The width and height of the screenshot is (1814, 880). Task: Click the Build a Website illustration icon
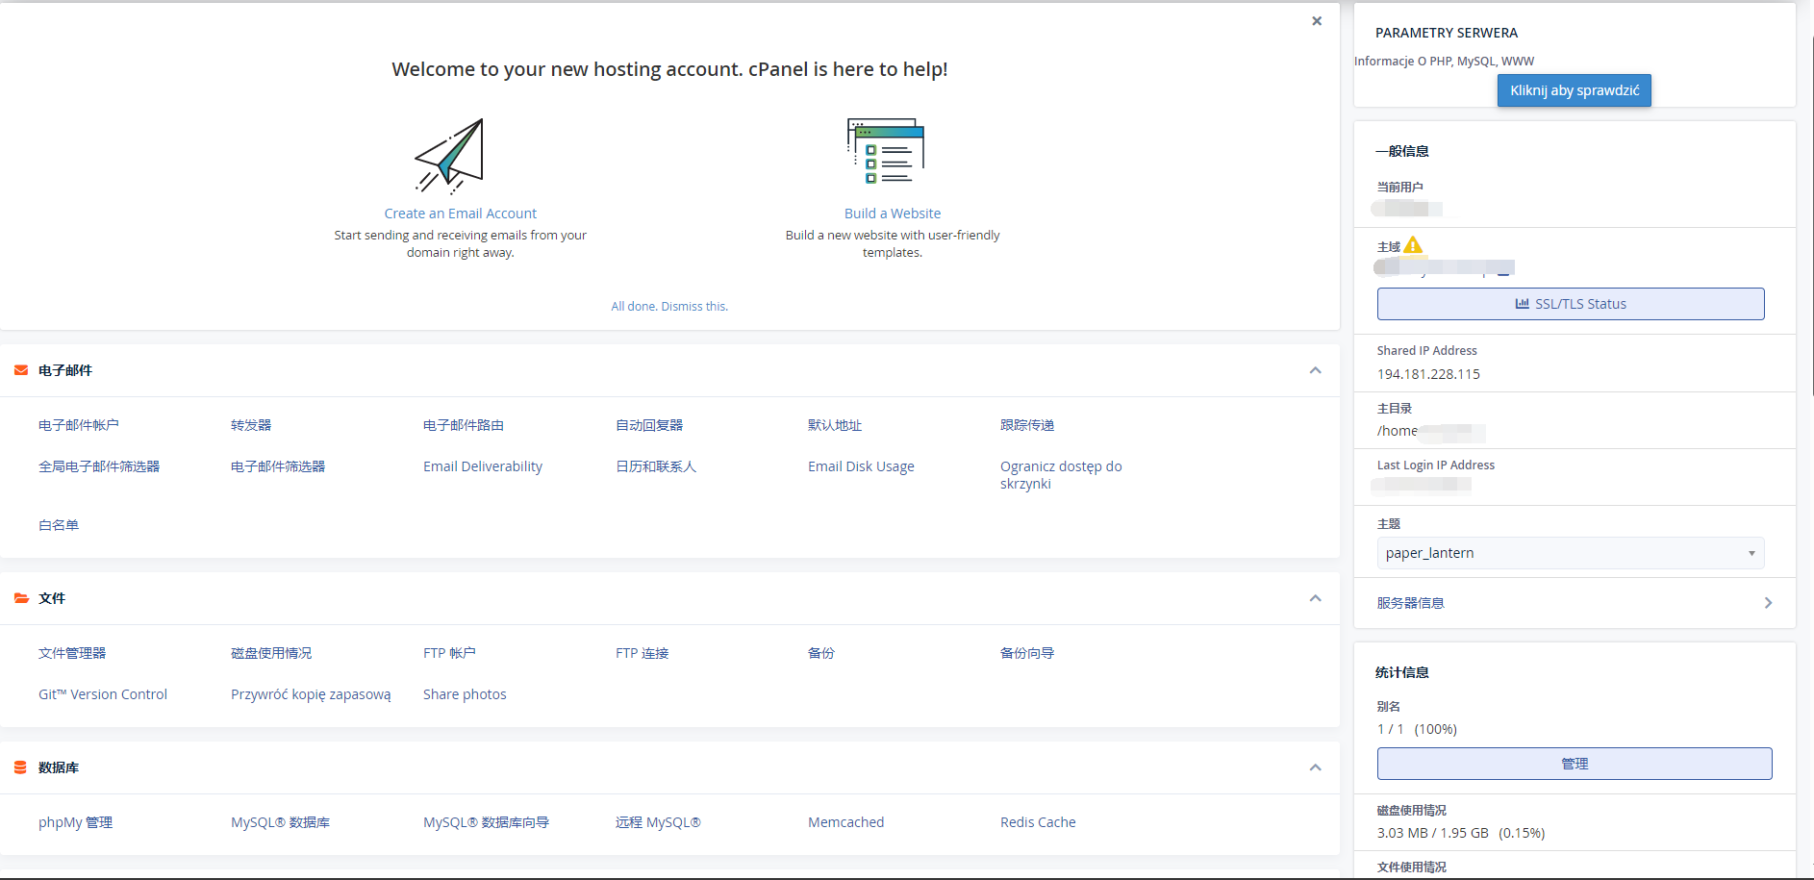pyautogui.click(x=885, y=151)
